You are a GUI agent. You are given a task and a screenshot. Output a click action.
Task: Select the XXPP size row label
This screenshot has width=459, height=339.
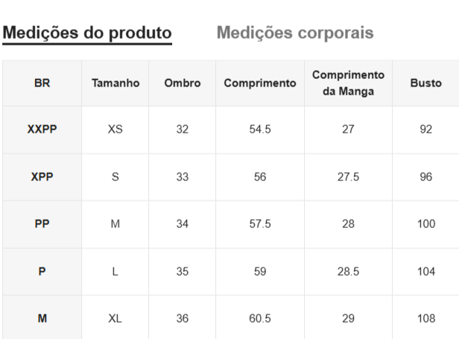click(x=42, y=129)
